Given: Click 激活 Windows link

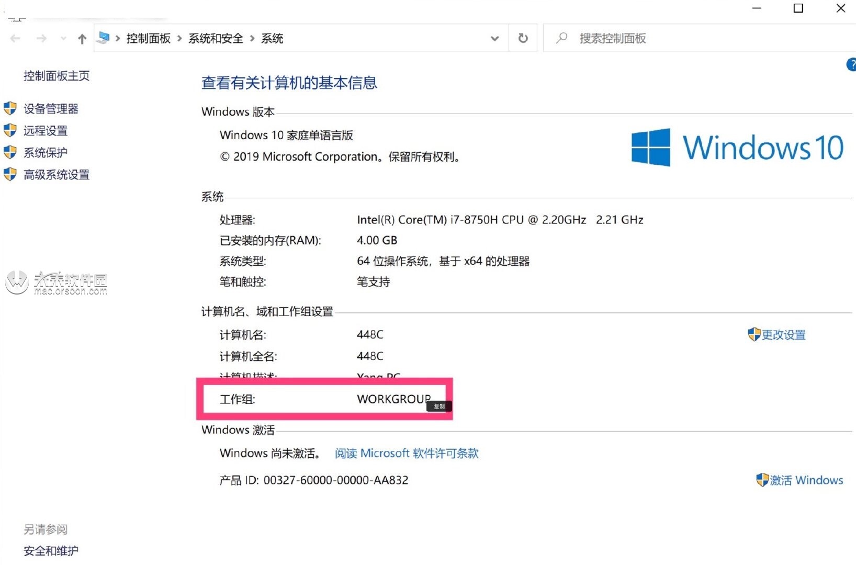Looking at the screenshot, I should point(806,480).
